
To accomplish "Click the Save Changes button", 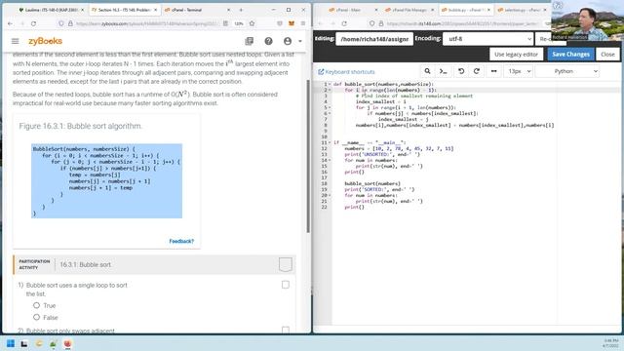I will tap(570, 55).
